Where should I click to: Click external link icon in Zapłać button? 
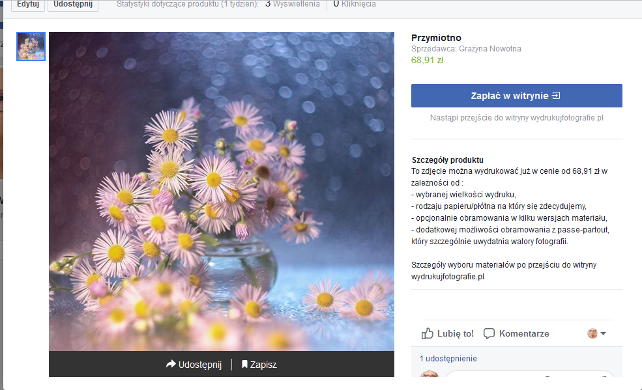[556, 96]
